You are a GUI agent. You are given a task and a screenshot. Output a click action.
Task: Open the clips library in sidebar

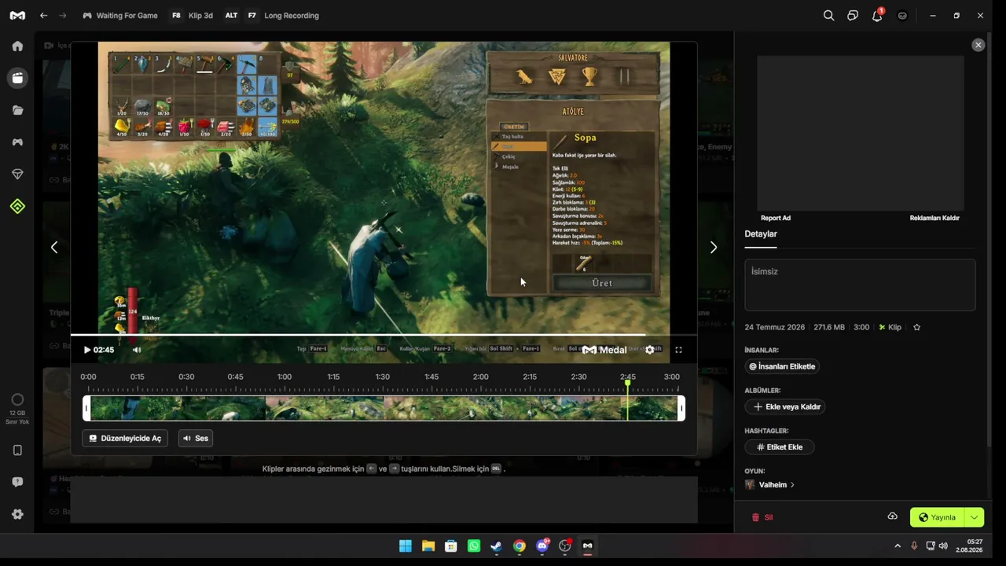(17, 78)
